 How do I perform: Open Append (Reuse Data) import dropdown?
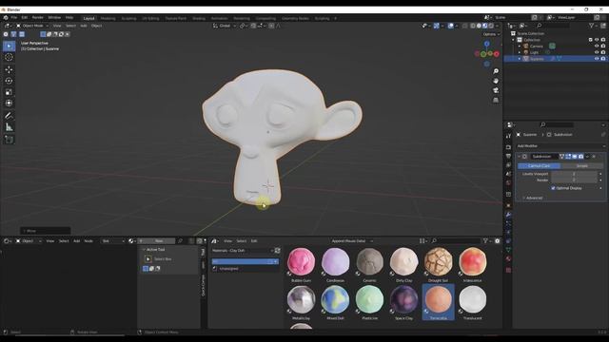(x=351, y=240)
